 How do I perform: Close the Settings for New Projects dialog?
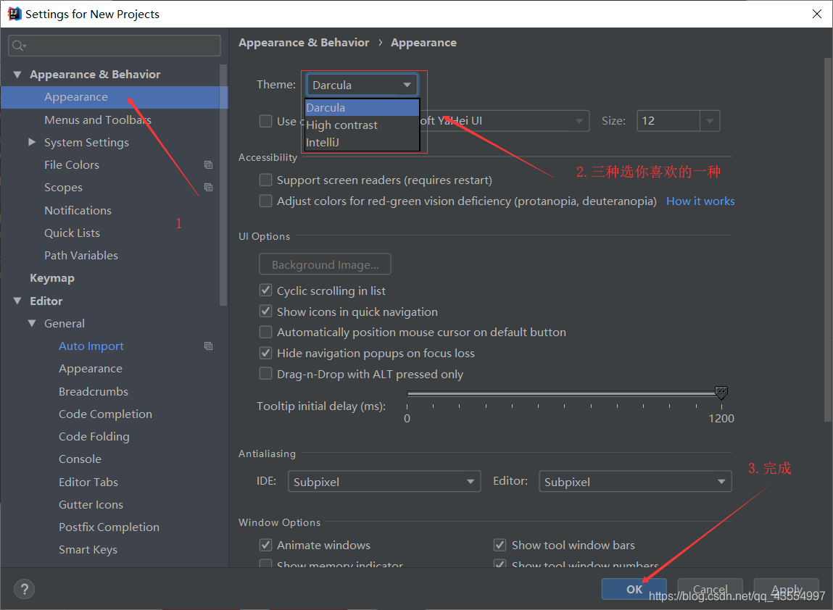817,14
